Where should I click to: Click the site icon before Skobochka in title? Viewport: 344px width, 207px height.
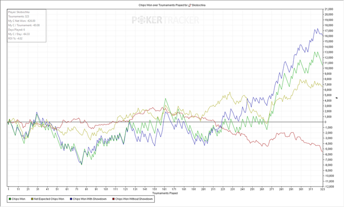190,5
